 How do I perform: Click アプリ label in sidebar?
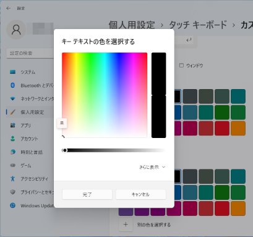coord(25,126)
